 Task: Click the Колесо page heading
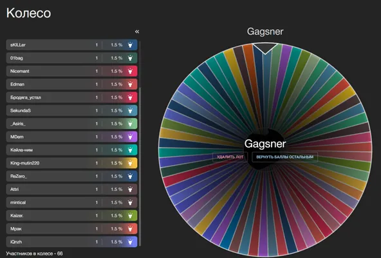pyautogui.click(x=29, y=13)
